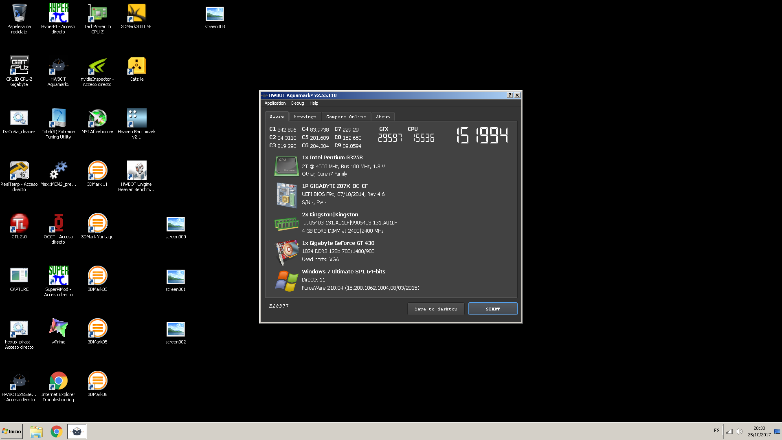The image size is (782, 440).
Task: Click the GFX score 29597
Action: point(390,138)
